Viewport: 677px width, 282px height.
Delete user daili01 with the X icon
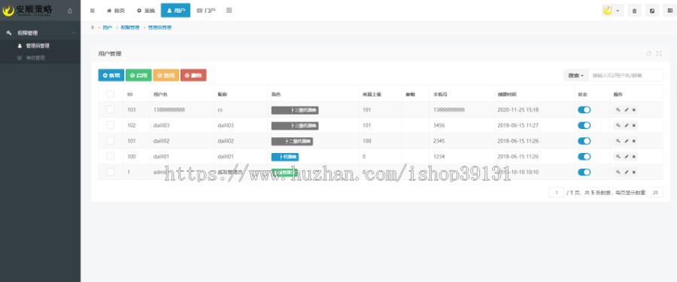pyautogui.click(x=634, y=156)
